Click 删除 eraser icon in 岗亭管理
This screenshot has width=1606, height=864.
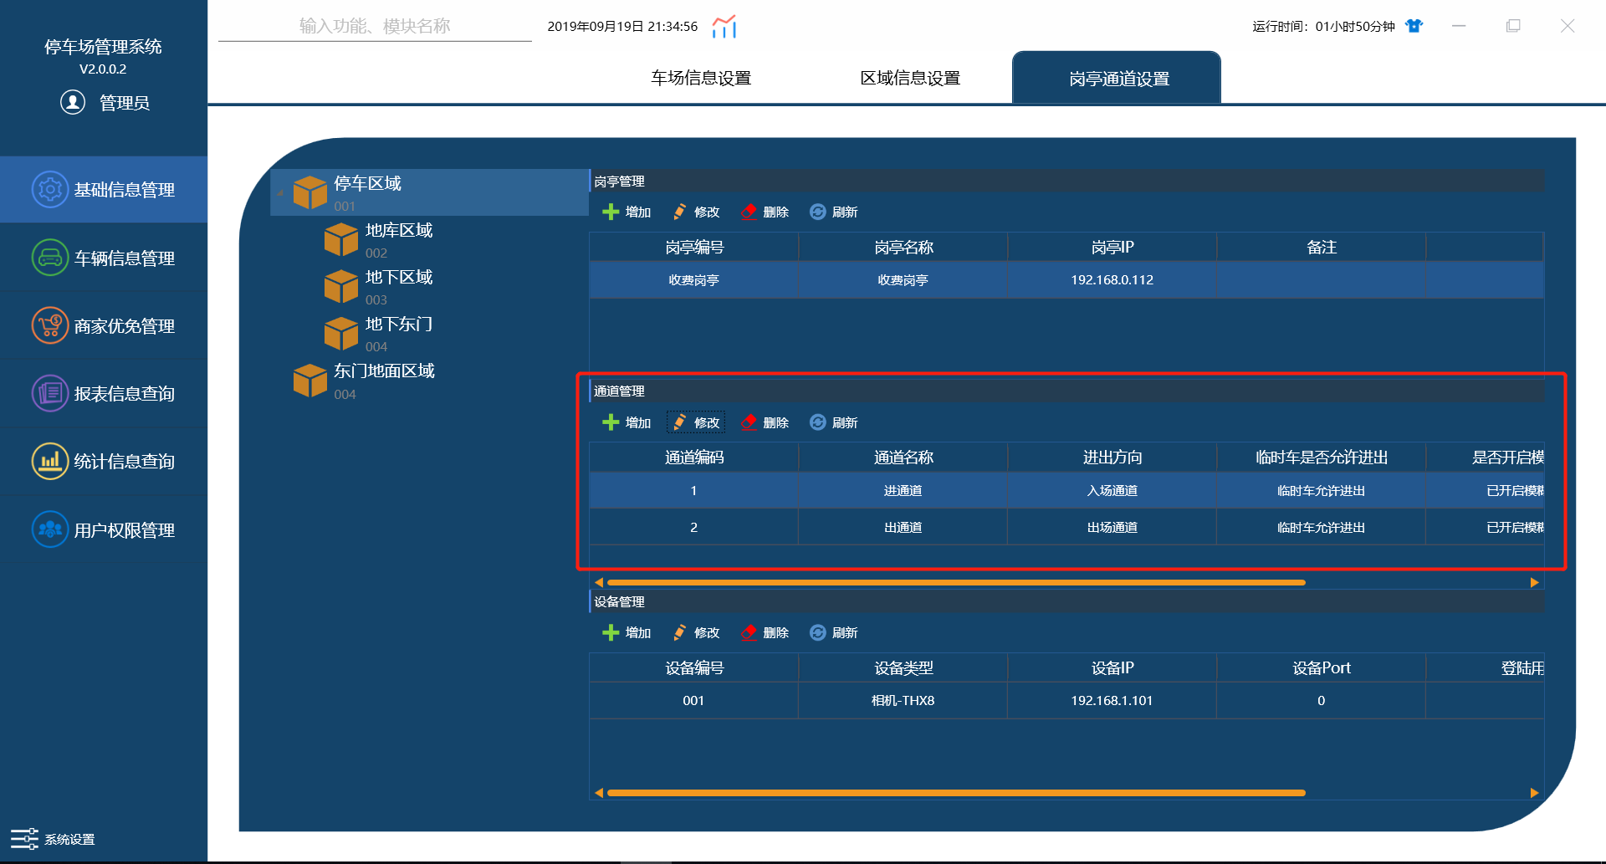(x=749, y=212)
